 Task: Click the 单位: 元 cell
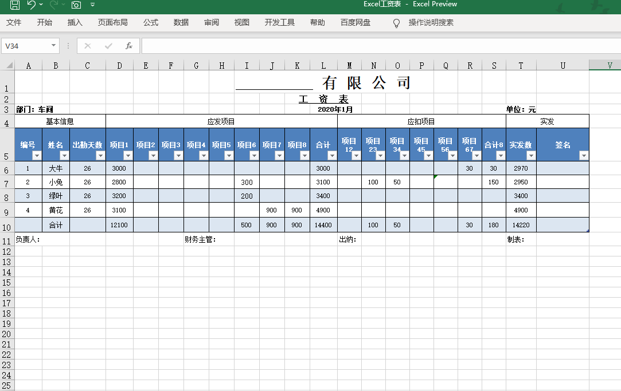click(x=521, y=109)
